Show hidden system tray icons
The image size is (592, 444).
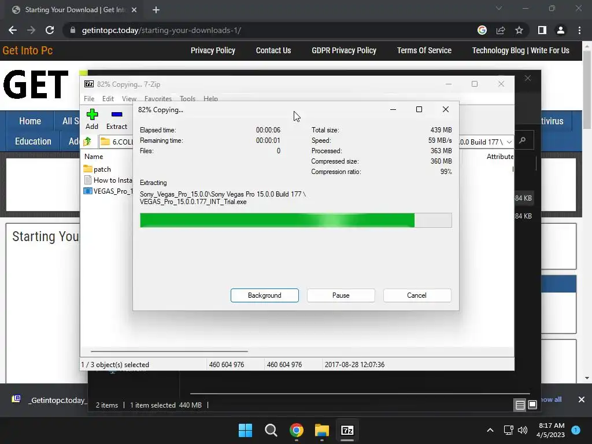pyautogui.click(x=490, y=430)
